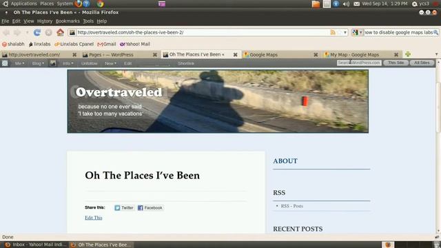441x248 pixels.
Task: Open the History menu
Action: [x=45, y=21]
